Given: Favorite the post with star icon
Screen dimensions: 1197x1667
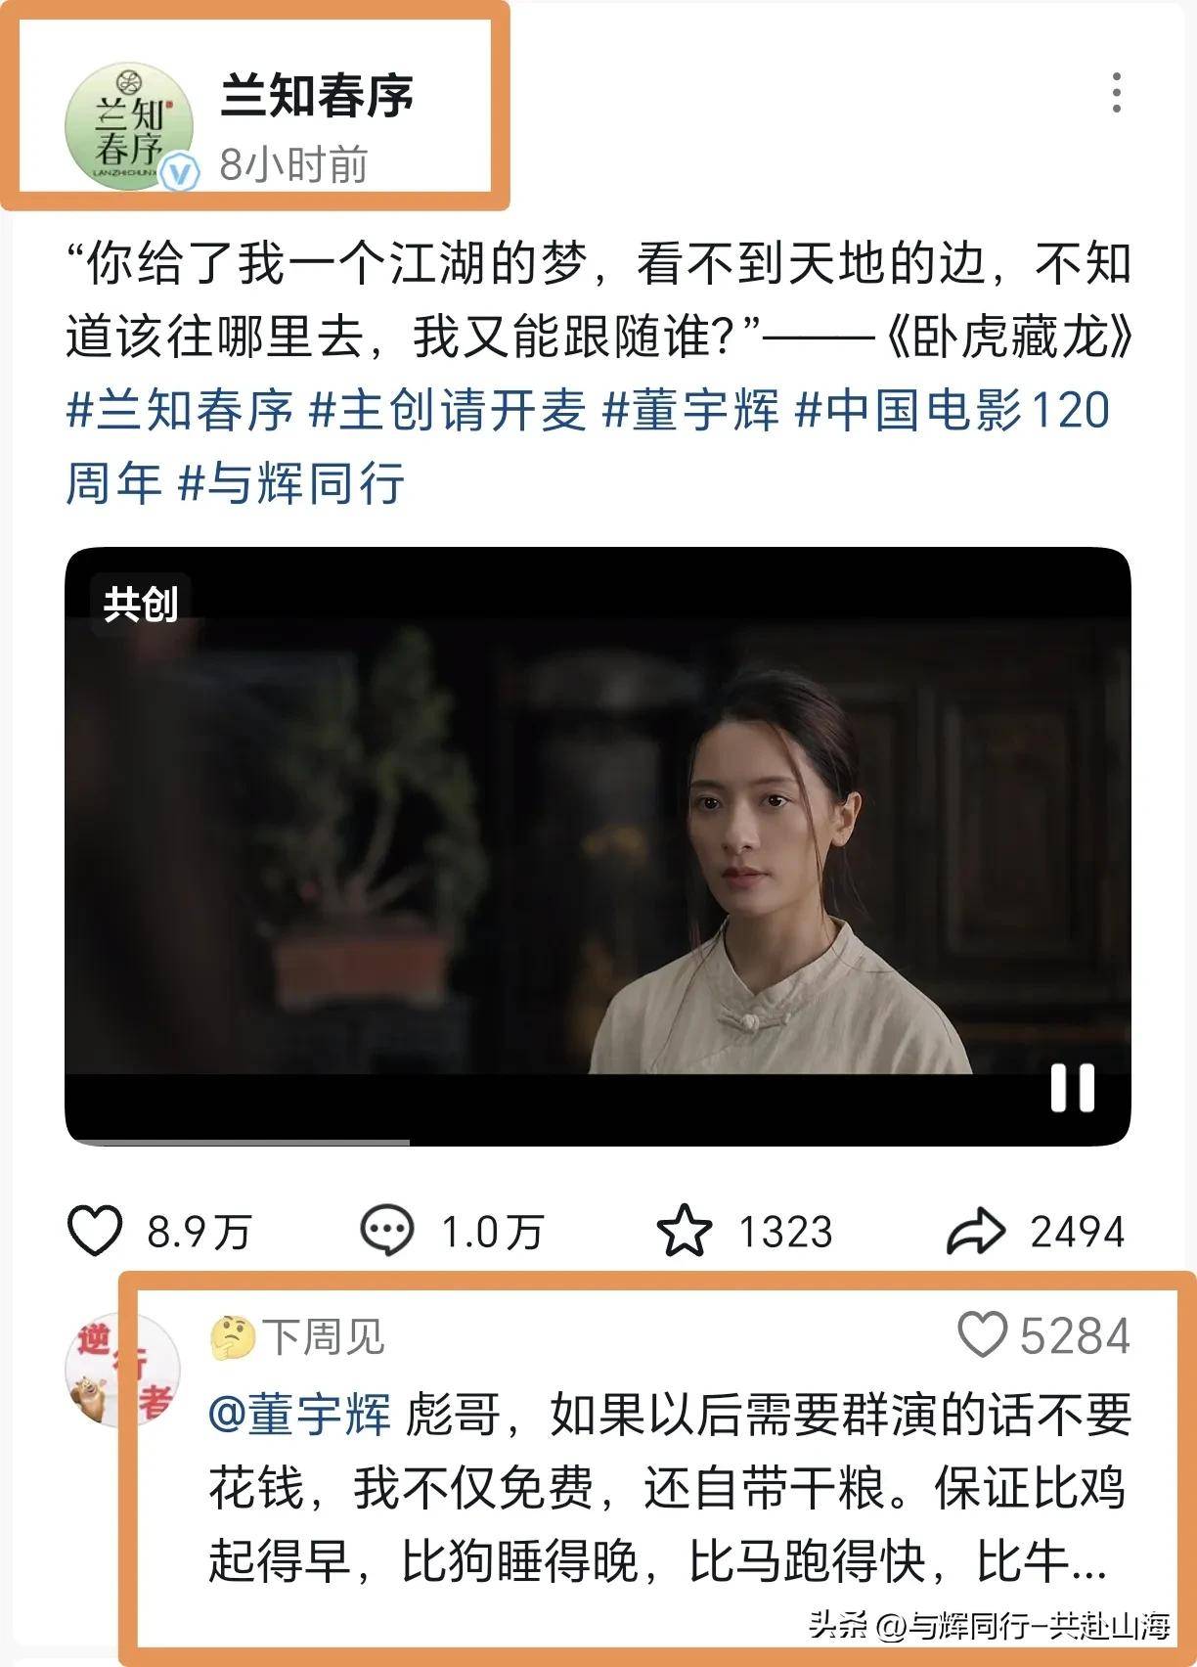Looking at the screenshot, I should point(684,1231).
